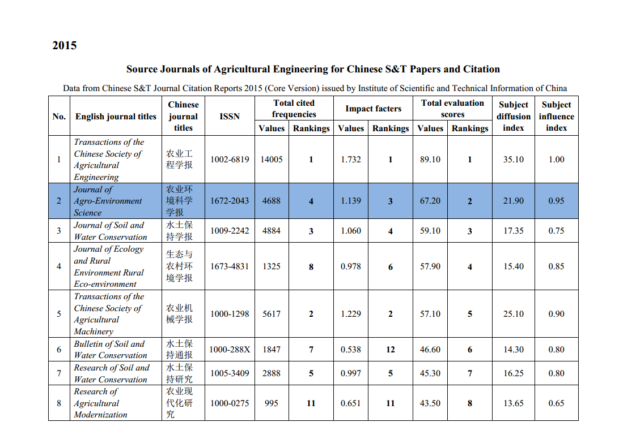636x422 pixels.
Task: Click total cited value "995"
Action: [x=272, y=403]
